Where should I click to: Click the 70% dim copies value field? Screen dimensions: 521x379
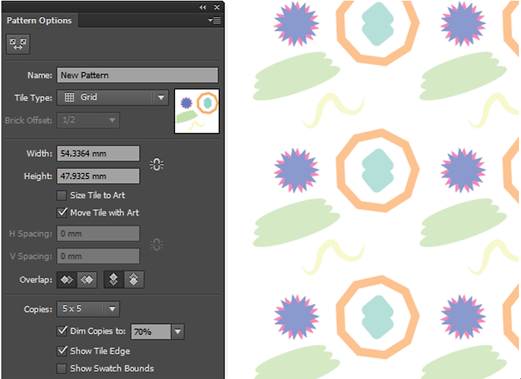(151, 331)
